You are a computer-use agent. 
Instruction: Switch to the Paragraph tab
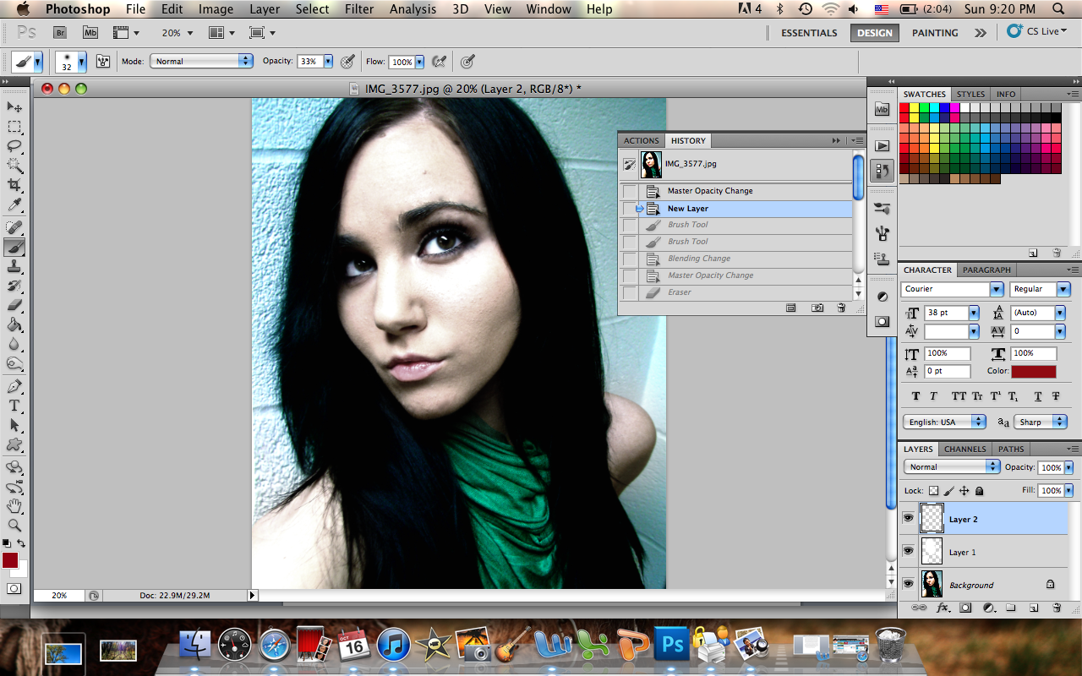coord(986,270)
